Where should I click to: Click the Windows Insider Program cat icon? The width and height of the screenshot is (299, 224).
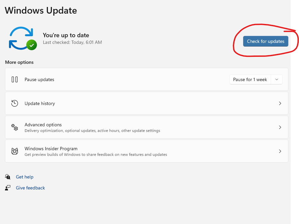point(15,151)
